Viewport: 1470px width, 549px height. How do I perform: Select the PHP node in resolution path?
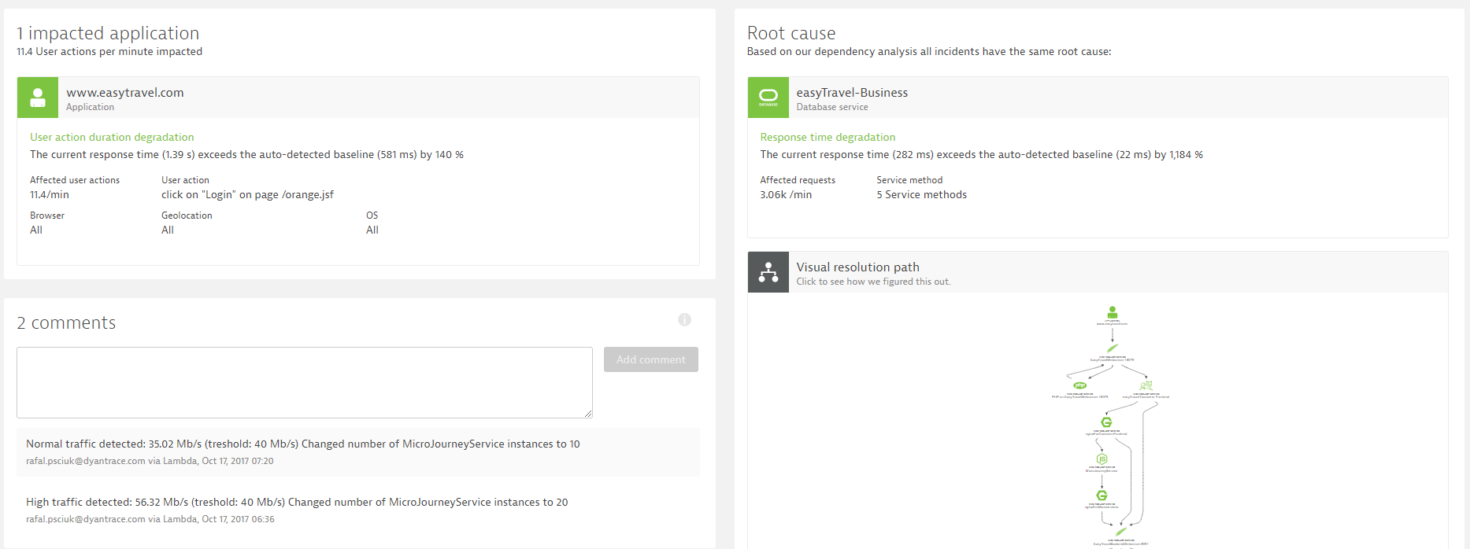coord(1079,385)
